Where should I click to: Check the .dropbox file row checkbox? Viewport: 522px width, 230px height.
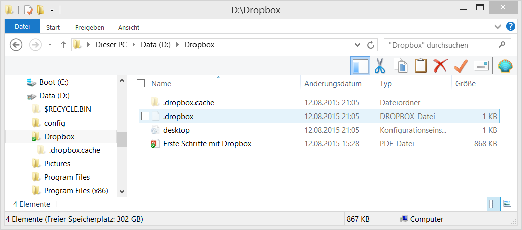point(145,116)
